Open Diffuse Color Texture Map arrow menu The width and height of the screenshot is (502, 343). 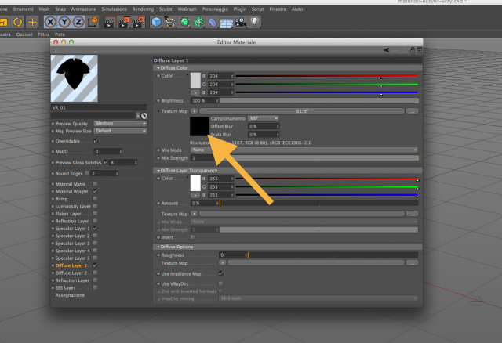pyautogui.click(x=194, y=111)
